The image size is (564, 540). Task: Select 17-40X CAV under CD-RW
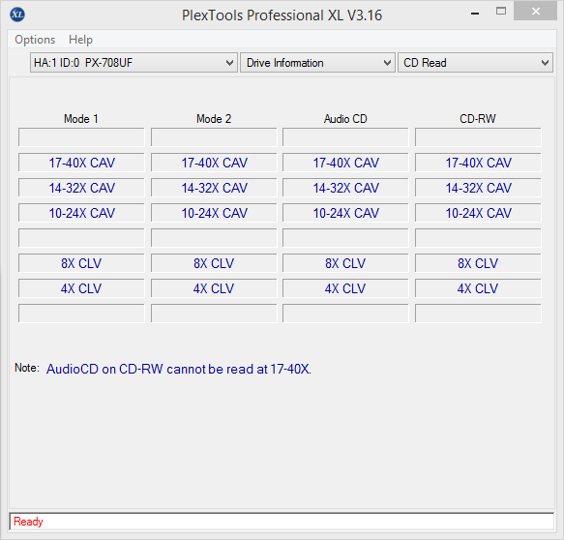478,163
